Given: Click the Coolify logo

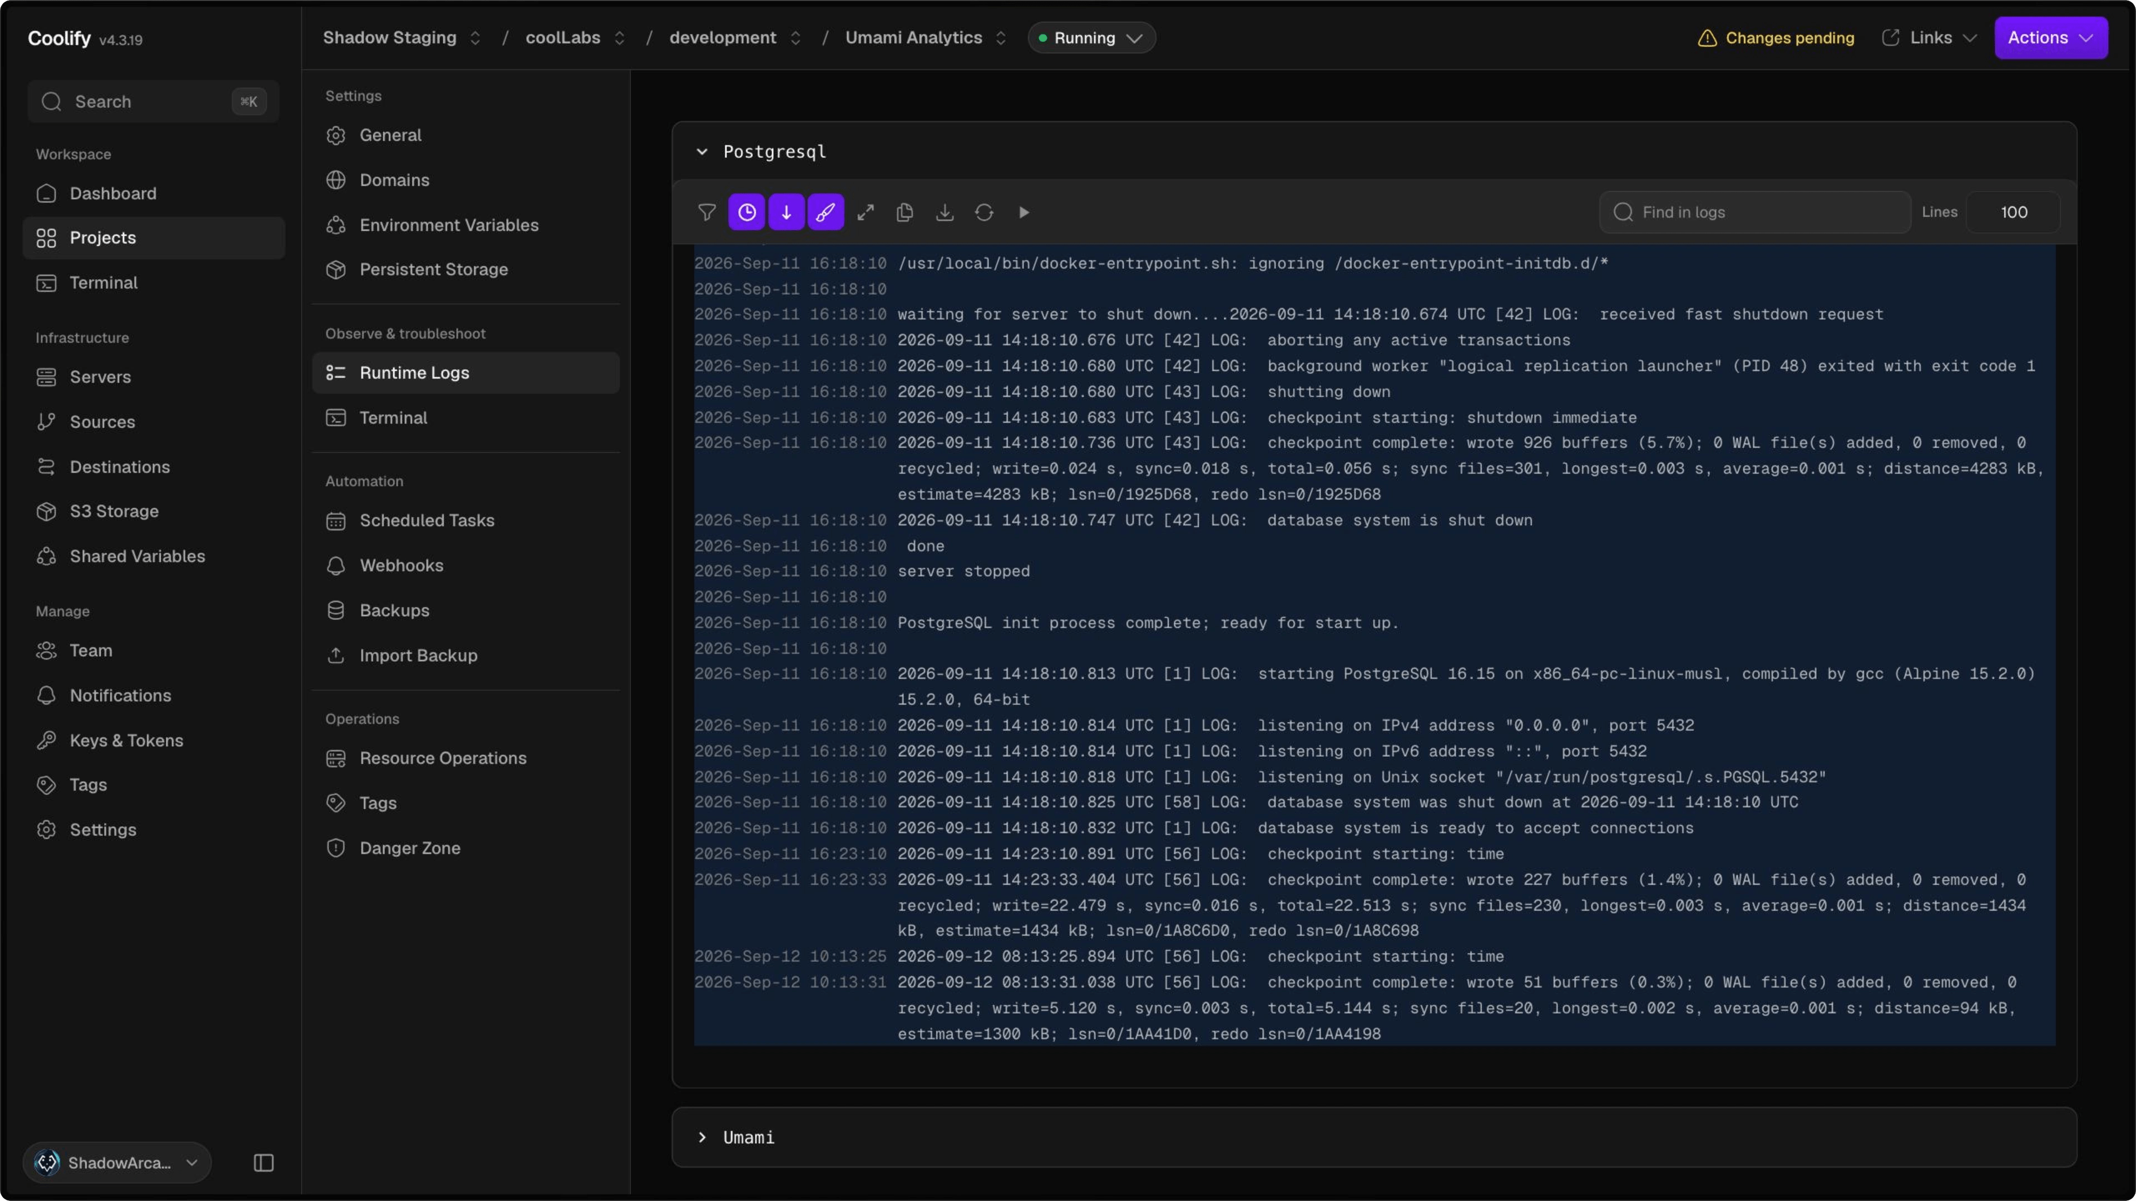Looking at the screenshot, I should (59, 38).
